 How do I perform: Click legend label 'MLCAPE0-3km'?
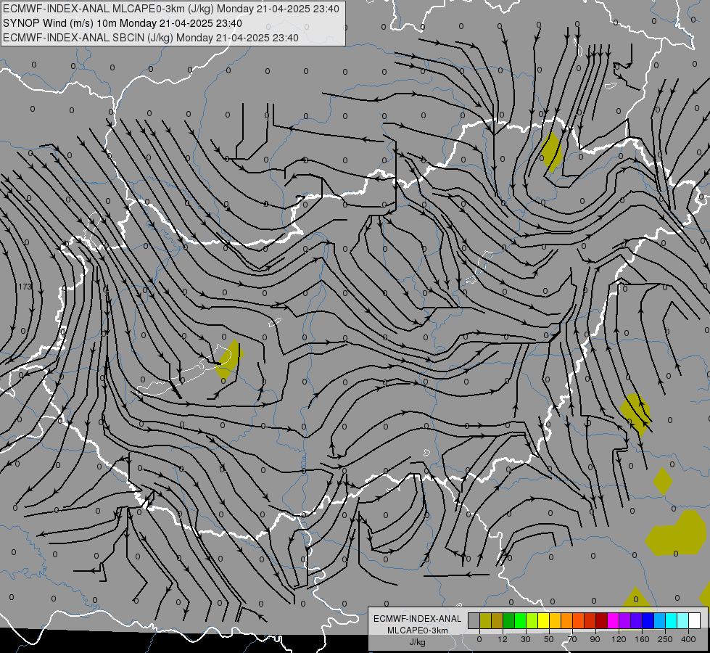coord(417,631)
